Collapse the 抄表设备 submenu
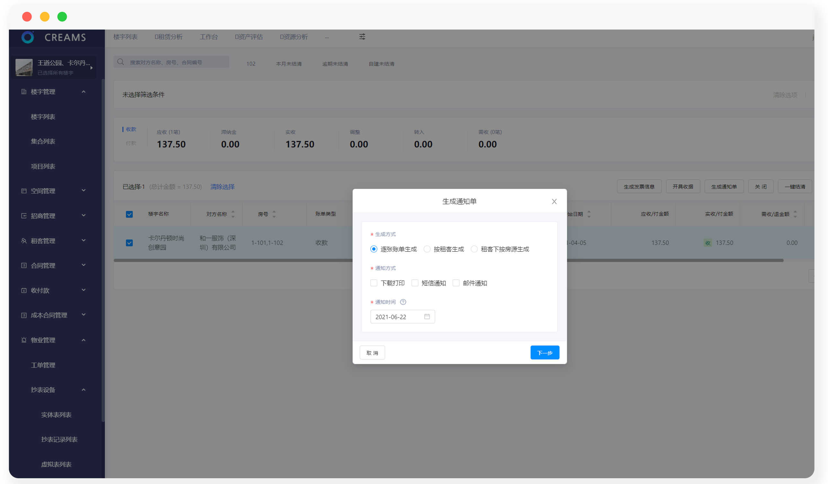The image size is (828, 484). point(84,390)
